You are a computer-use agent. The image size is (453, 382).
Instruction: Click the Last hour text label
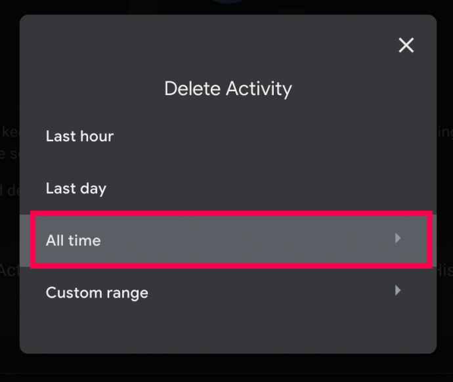click(x=79, y=137)
